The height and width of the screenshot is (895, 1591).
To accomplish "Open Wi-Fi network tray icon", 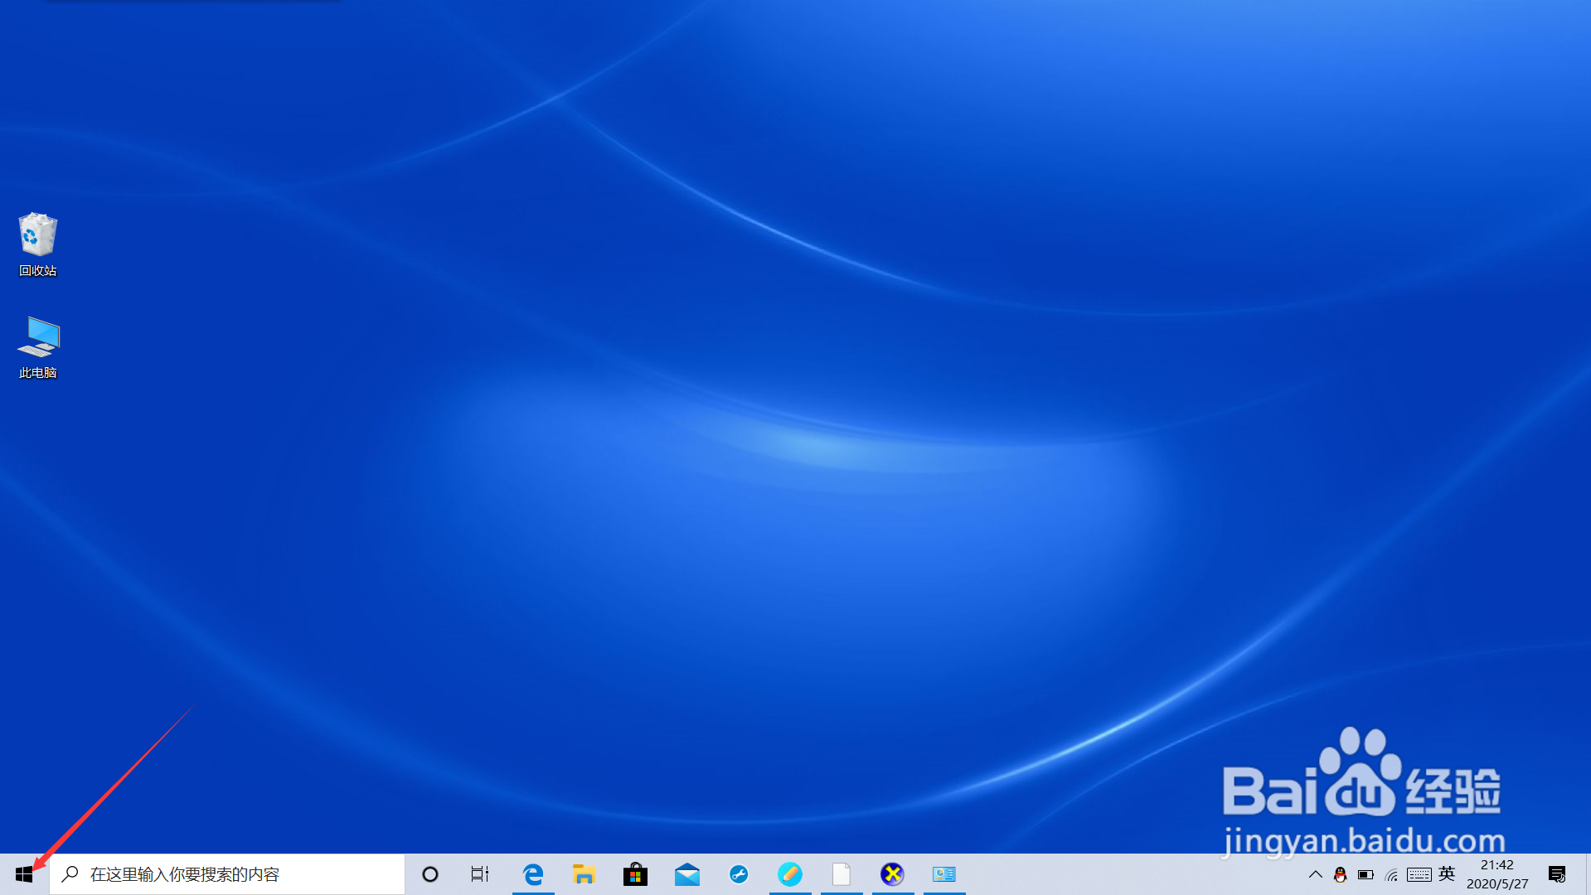I will 1392,874.
